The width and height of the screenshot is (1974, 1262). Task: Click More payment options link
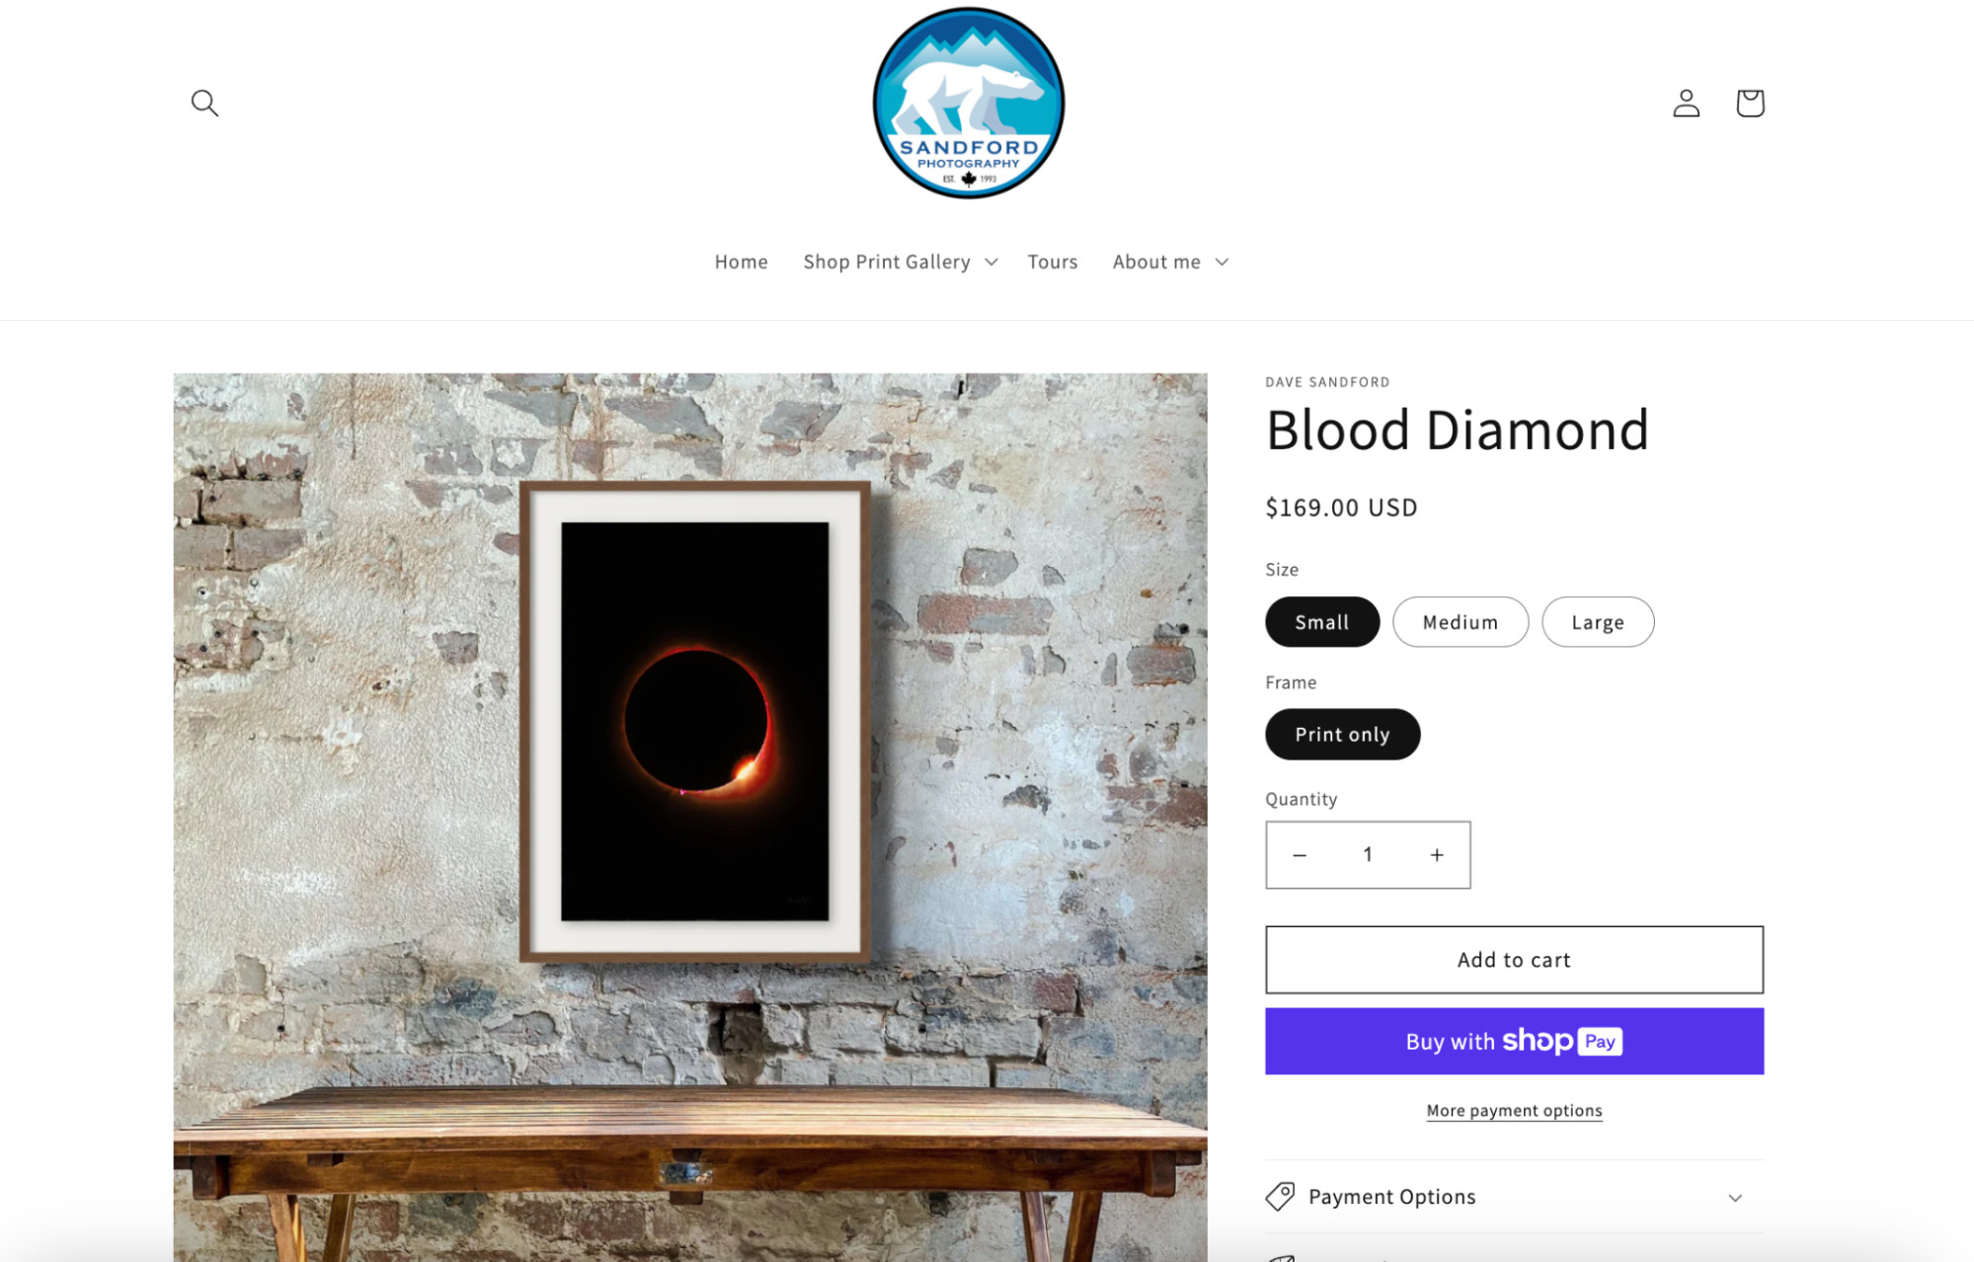click(x=1514, y=1111)
